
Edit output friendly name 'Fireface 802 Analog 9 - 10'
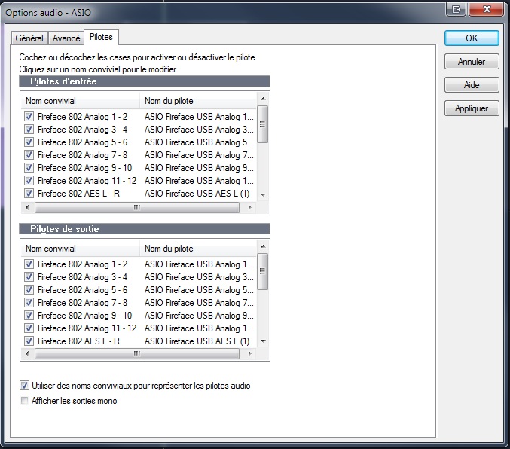click(85, 315)
